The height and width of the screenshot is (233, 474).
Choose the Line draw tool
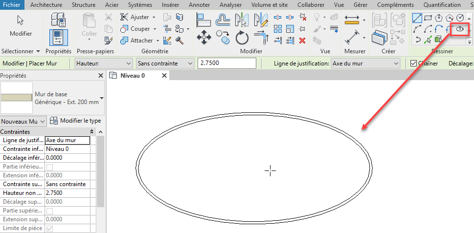(417, 19)
